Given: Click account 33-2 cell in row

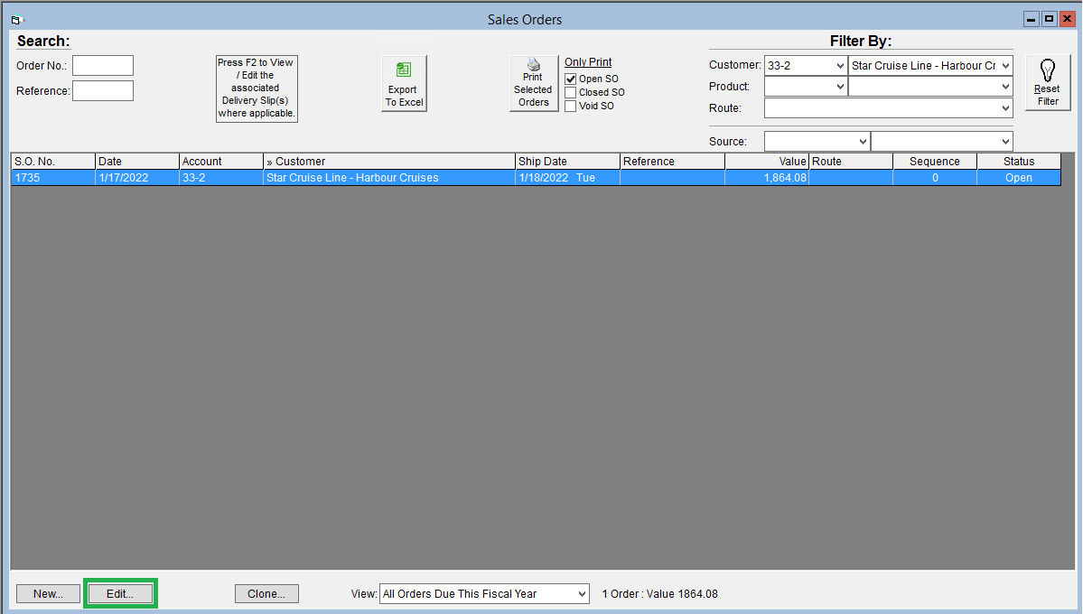Looking at the screenshot, I should point(221,178).
